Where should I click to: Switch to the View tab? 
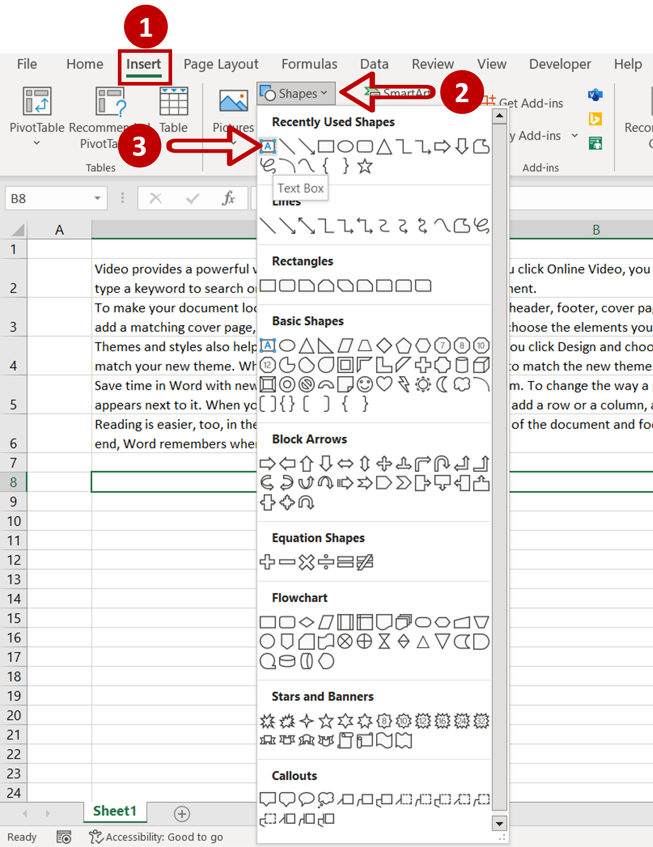(x=492, y=64)
